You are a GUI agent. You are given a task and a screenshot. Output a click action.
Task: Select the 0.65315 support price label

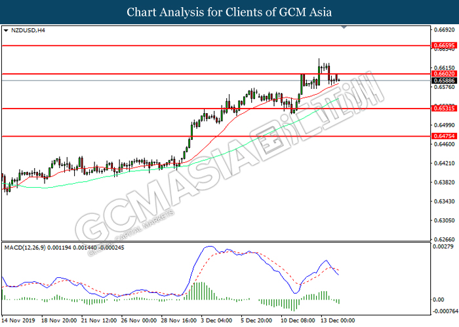[444, 109]
